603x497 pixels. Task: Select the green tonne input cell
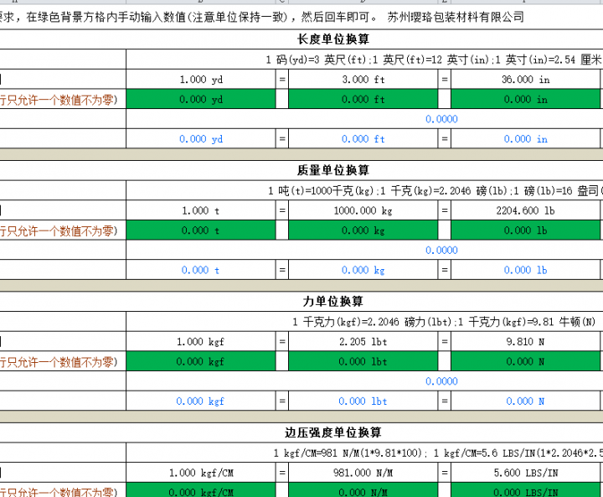(x=201, y=230)
